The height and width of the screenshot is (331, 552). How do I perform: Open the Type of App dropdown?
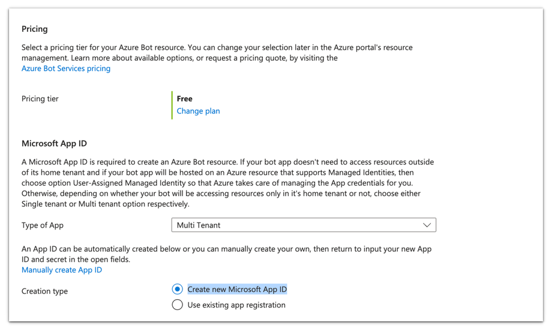(x=303, y=225)
